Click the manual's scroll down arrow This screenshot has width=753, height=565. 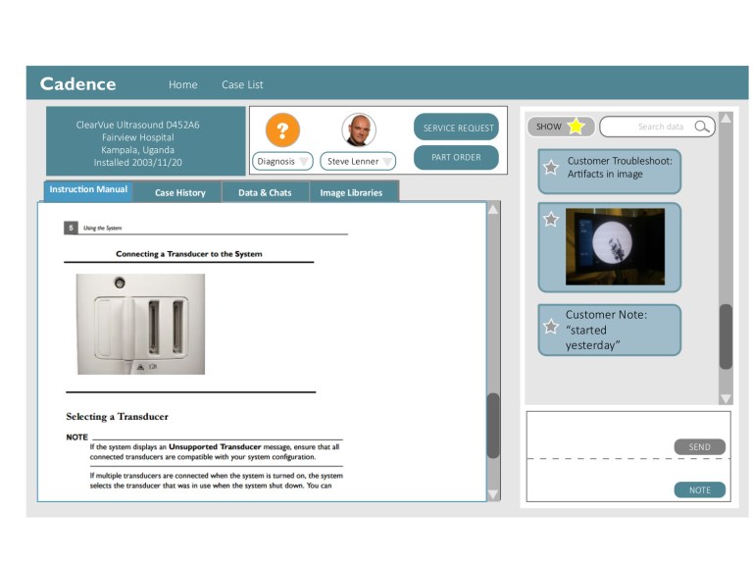coord(493,494)
